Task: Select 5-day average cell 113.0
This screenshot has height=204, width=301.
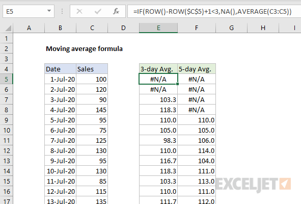Action: pos(197,181)
